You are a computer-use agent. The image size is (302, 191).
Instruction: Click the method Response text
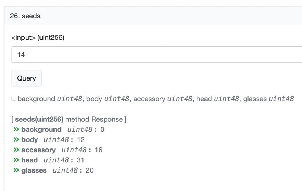[94, 119]
